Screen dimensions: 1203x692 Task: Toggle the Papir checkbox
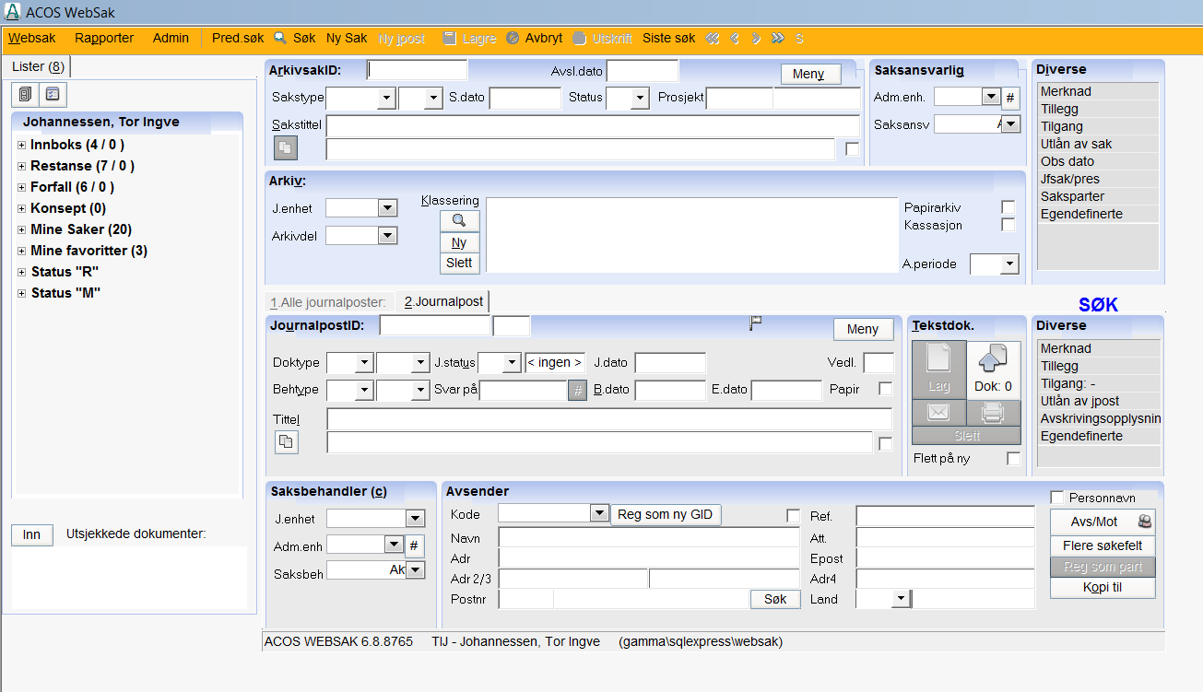[886, 389]
